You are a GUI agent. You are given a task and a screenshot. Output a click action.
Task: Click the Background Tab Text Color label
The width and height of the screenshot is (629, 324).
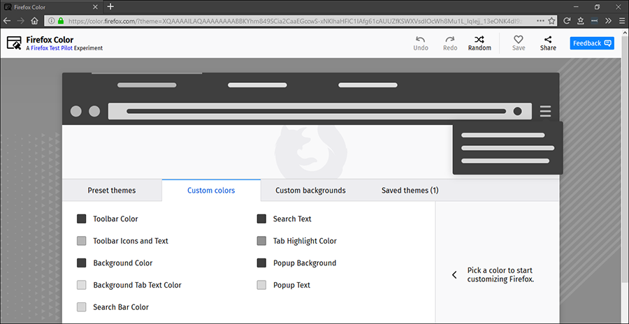[x=137, y=285]
